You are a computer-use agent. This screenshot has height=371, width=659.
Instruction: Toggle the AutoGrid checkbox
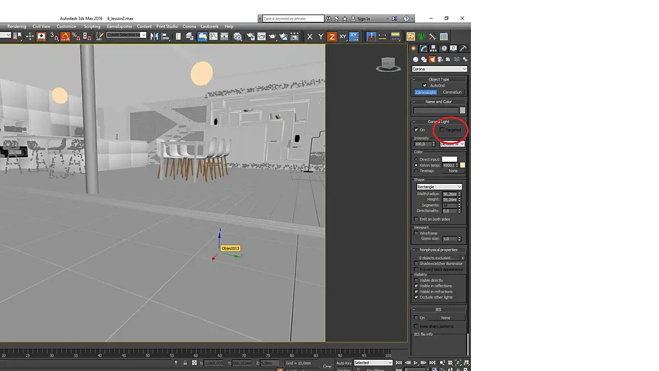coord(424,85)
